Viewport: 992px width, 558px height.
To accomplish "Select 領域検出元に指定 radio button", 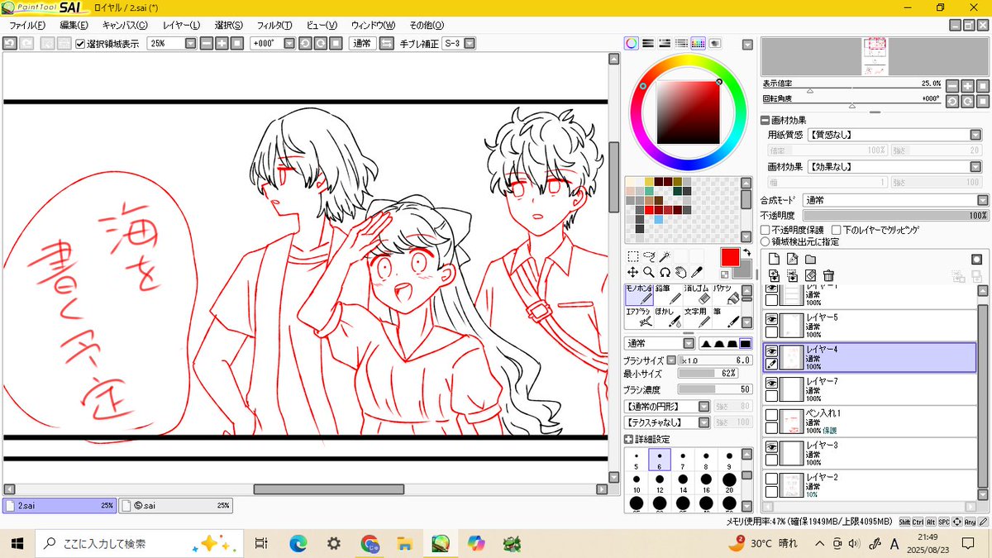I will point(765,241).
